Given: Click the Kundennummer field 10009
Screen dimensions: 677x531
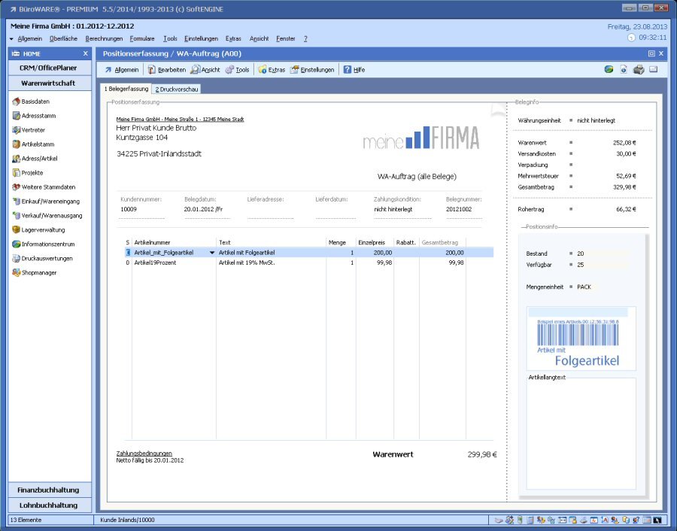Looking at the screenshot, I should coord(129,209).
